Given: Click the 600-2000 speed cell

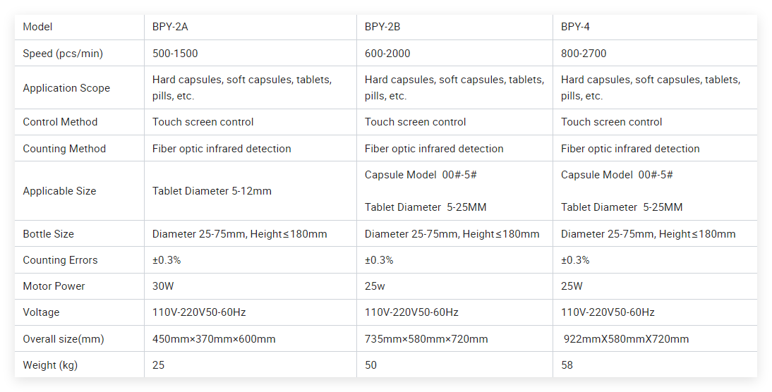Looking at the screenshot, I should click(387, 54).
